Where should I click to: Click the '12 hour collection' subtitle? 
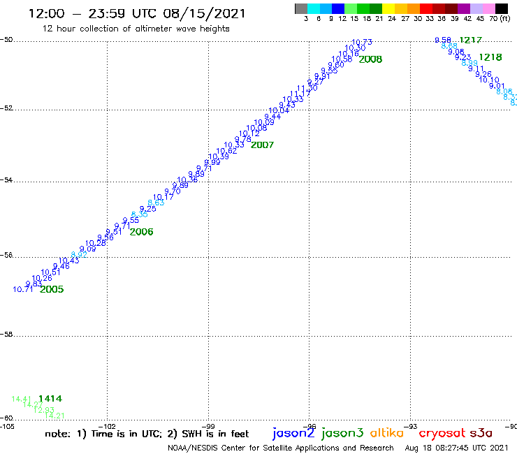point(136,29)
